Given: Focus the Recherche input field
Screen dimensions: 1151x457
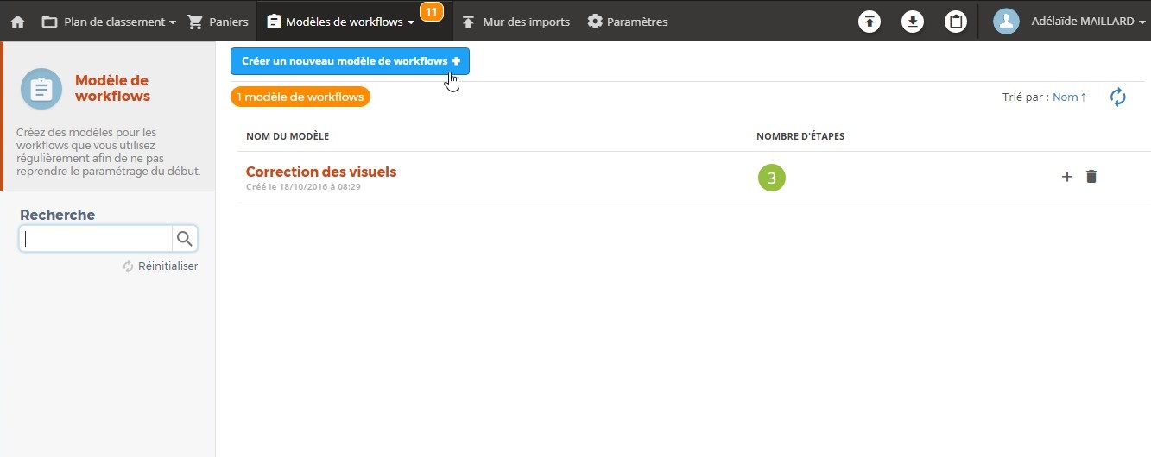Looking at the screenshot, I should pyautogui.click(x=96, y=239).
